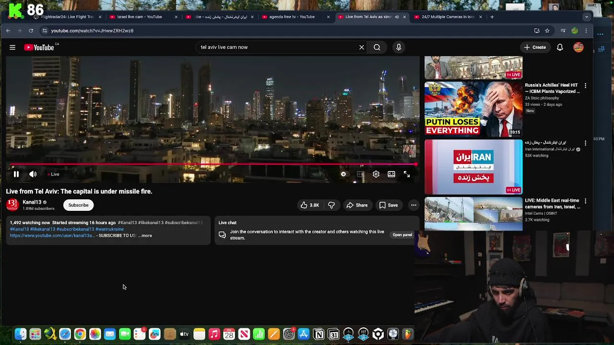Toggle closed captions in the player
This screenshot has width=614, height=345.
360,174
